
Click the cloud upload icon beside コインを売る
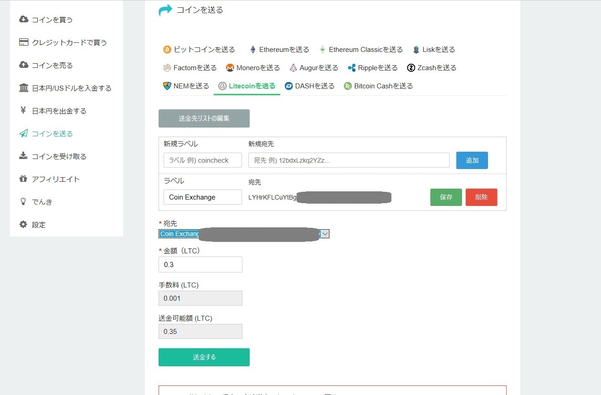coord(24,65)
